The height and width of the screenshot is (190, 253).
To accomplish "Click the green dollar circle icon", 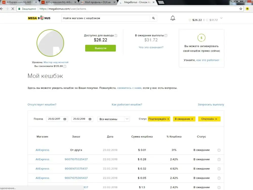I will (x=201, y=38).
